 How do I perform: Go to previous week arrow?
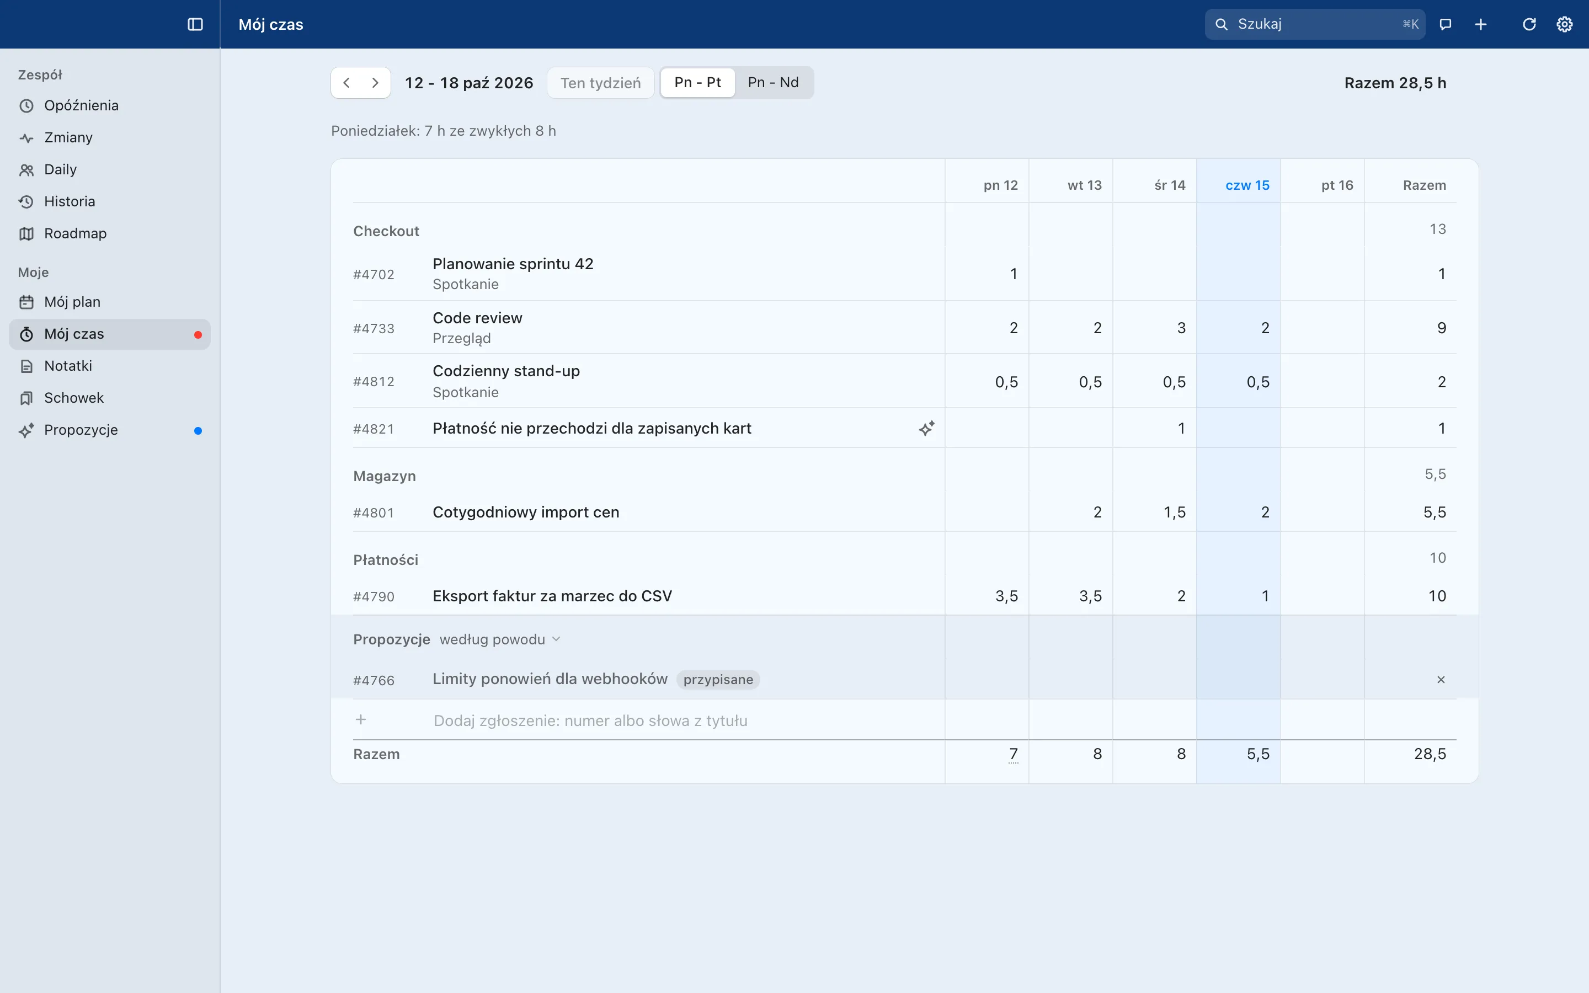[x=346, y=83]
